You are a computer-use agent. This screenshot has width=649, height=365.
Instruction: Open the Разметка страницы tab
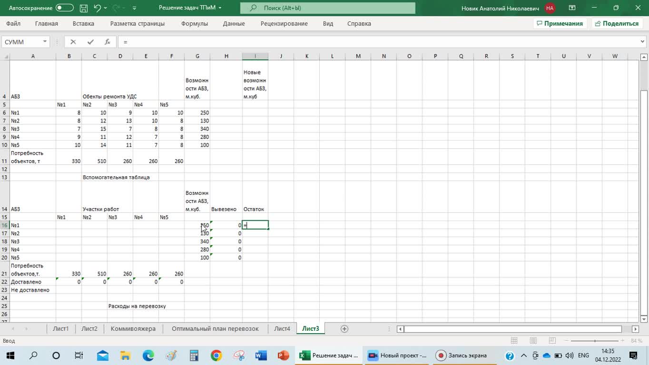point(138,23)
